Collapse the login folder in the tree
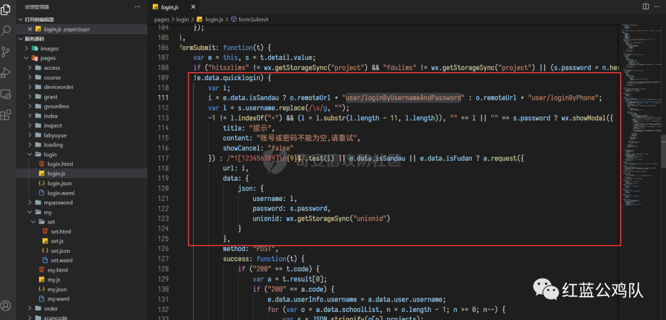This screenshot has width=666, height=320. (50, 155)
